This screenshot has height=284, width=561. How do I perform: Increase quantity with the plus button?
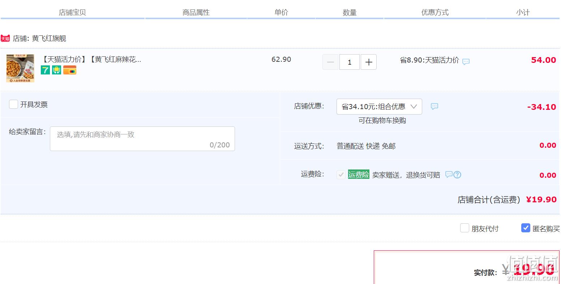[x=369, y=62]
